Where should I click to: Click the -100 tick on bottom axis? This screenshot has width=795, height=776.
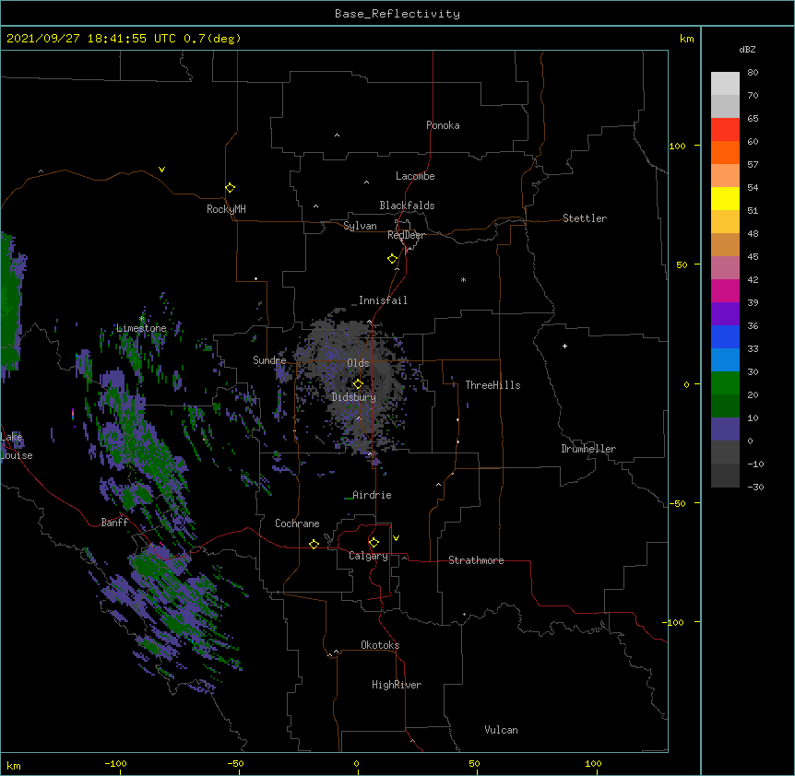point(116,763)
